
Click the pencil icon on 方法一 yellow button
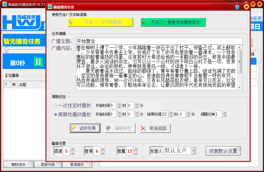71,22
